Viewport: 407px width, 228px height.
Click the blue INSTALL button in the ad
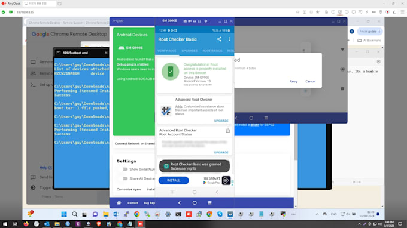pos(174,180)
